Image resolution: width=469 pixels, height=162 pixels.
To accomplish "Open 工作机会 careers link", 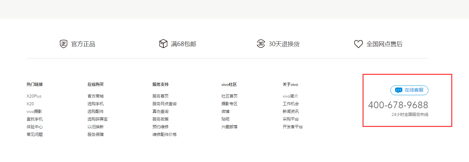I will tap(291, 104).
